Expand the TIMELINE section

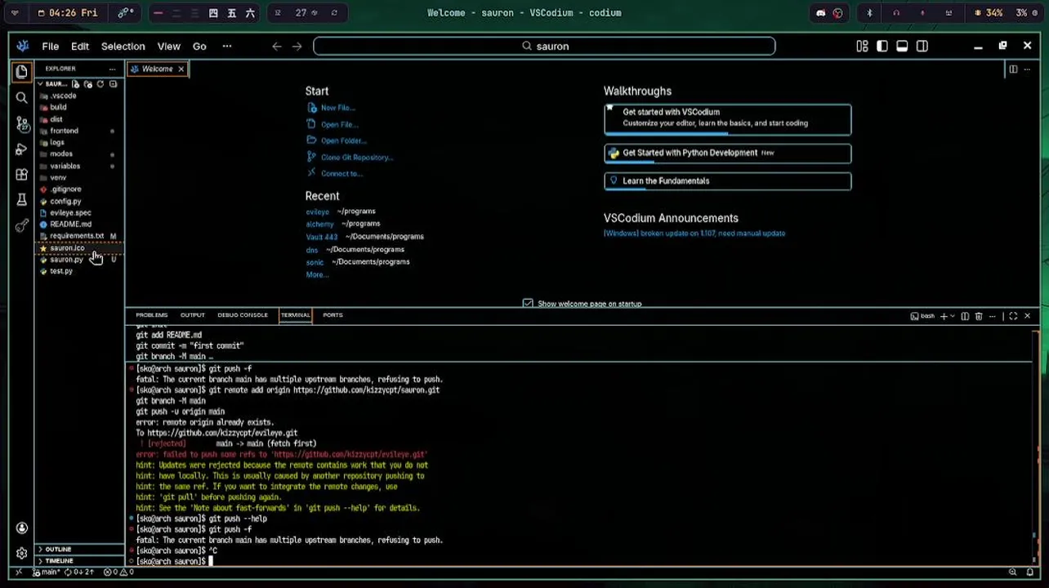point(79,561)
